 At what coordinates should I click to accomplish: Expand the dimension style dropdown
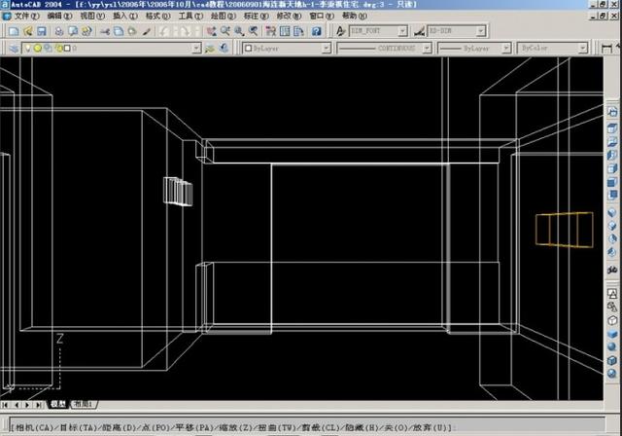click(x=481, y=31)
